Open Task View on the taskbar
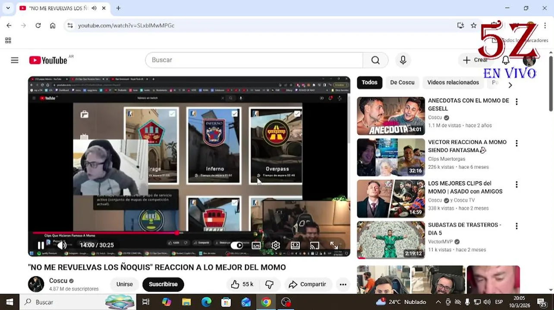Viewport: 554px width, 310px height. pyautogui.click(x=146, y=302)
